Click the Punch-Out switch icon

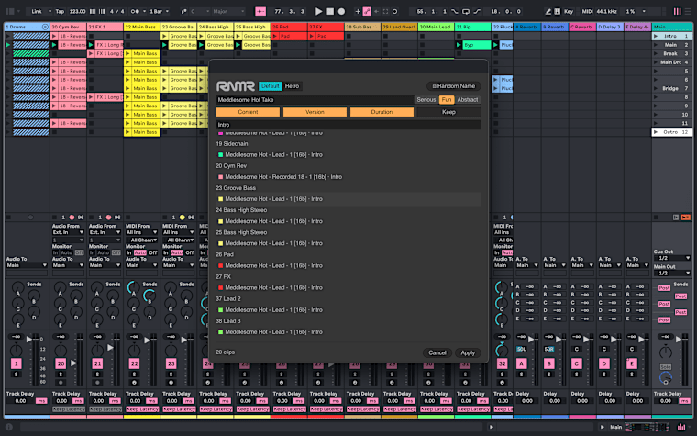[x=477, y=11]
